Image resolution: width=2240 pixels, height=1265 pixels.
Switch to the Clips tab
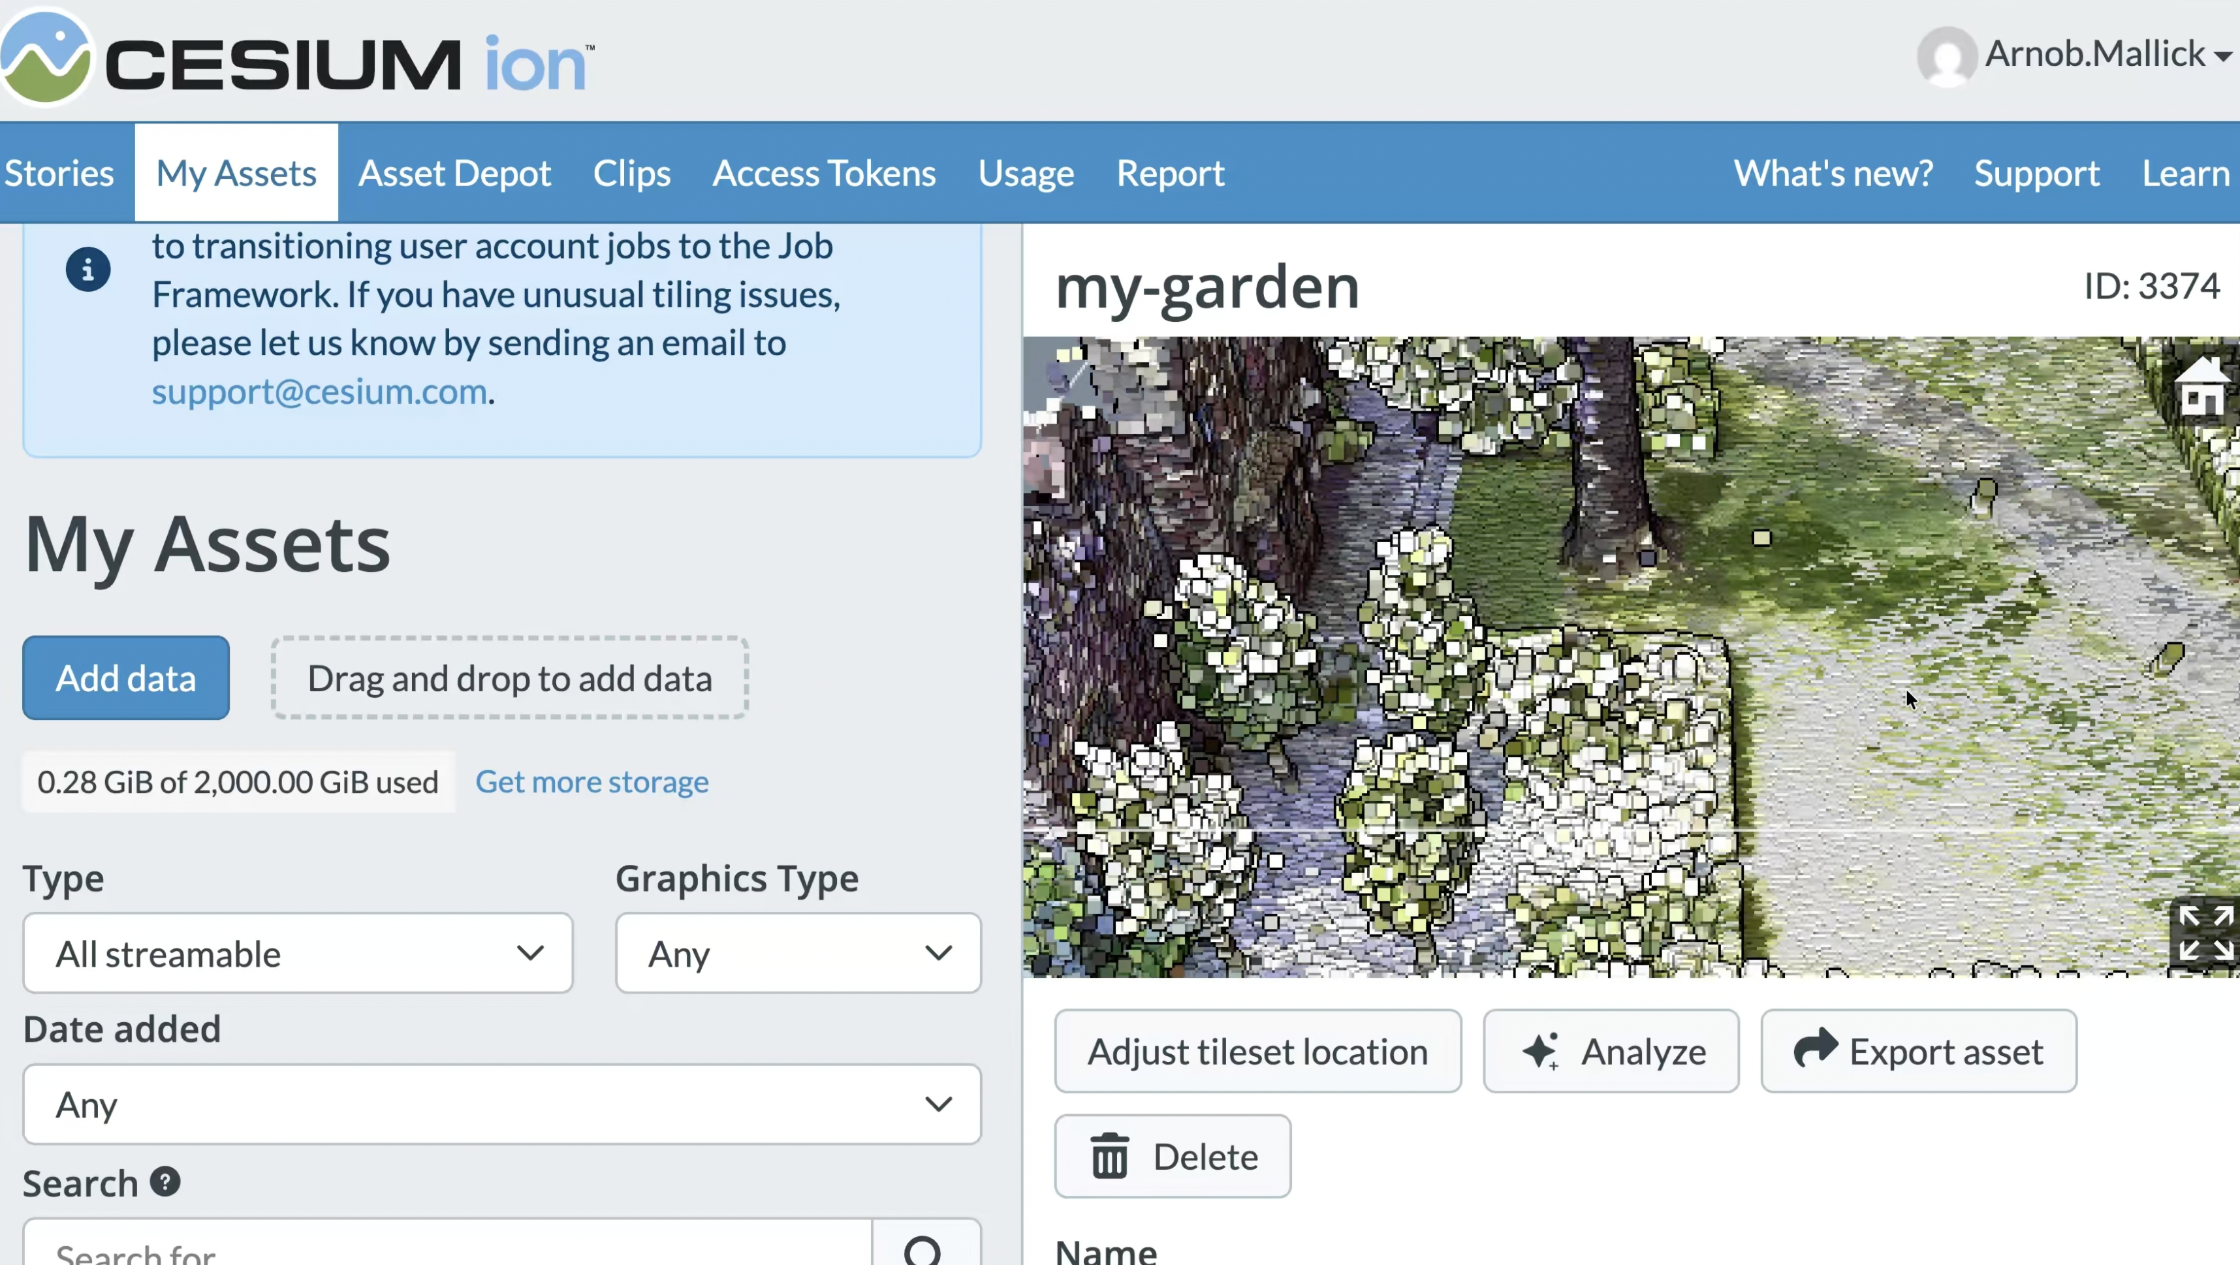pyautogui.click(x=632, y=173)
